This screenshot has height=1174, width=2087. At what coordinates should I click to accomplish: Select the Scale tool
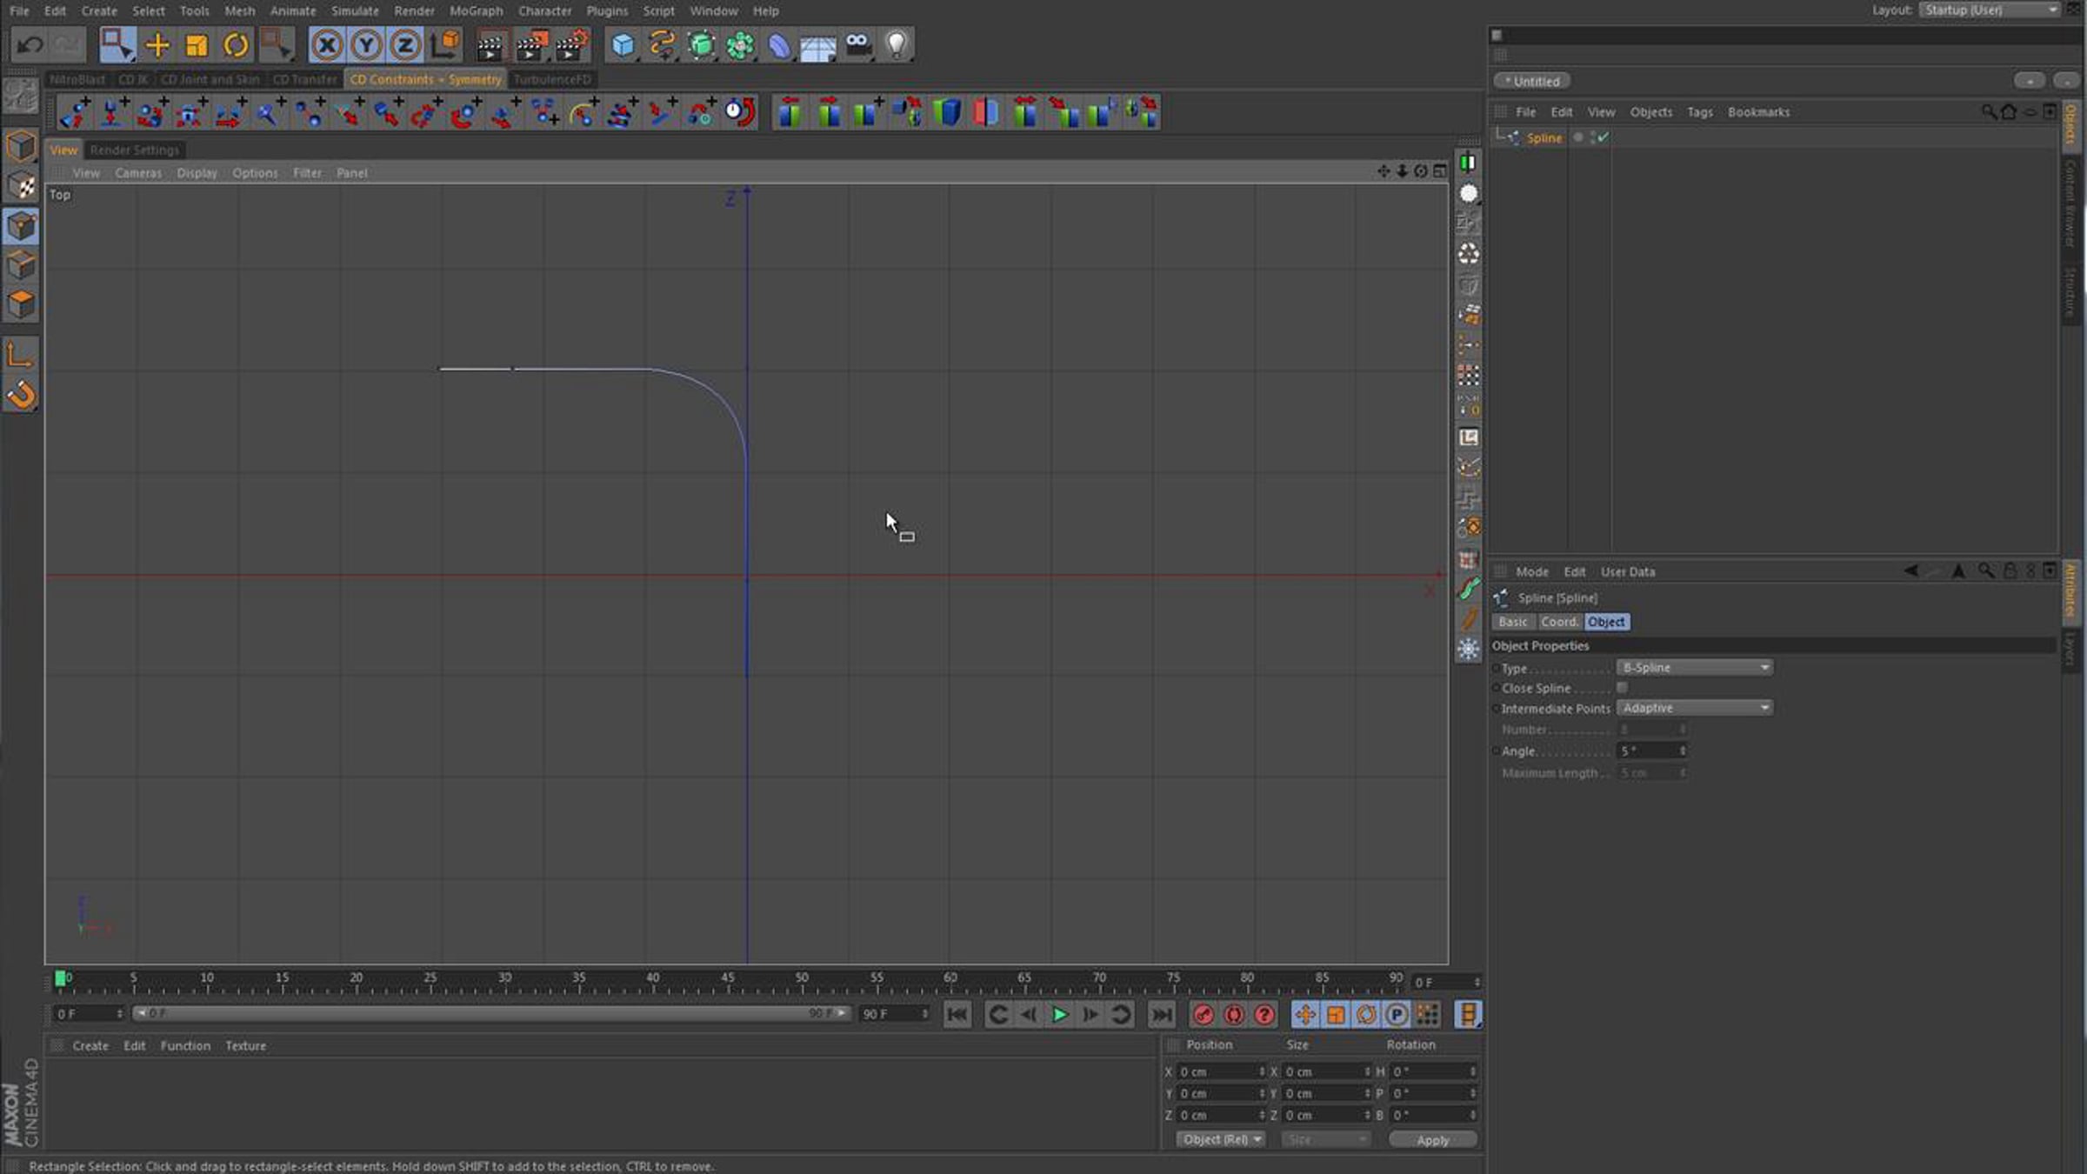pos(197,44)
